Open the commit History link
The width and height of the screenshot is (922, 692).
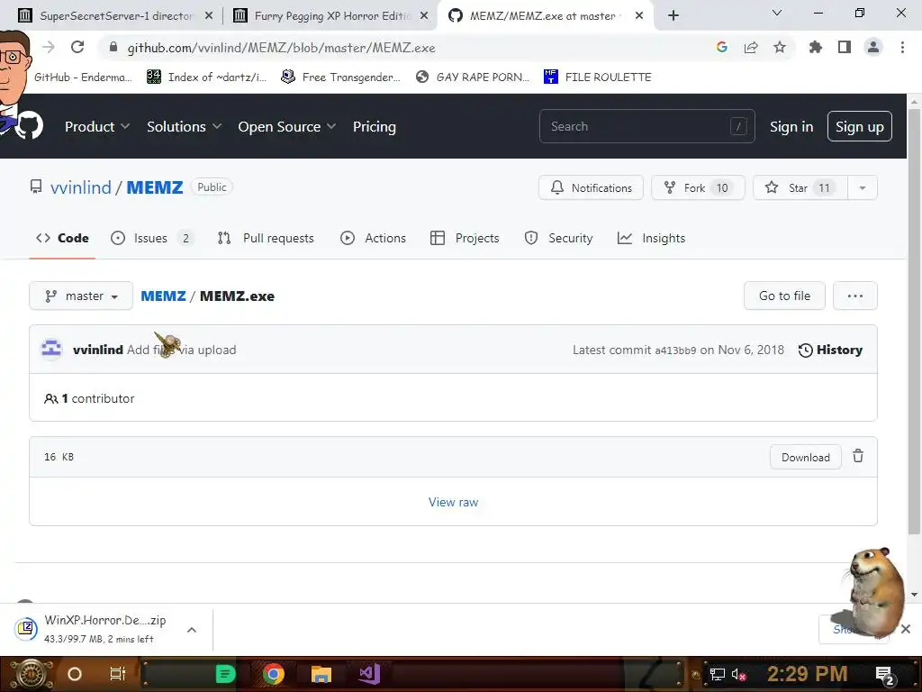tap(830, 350)
